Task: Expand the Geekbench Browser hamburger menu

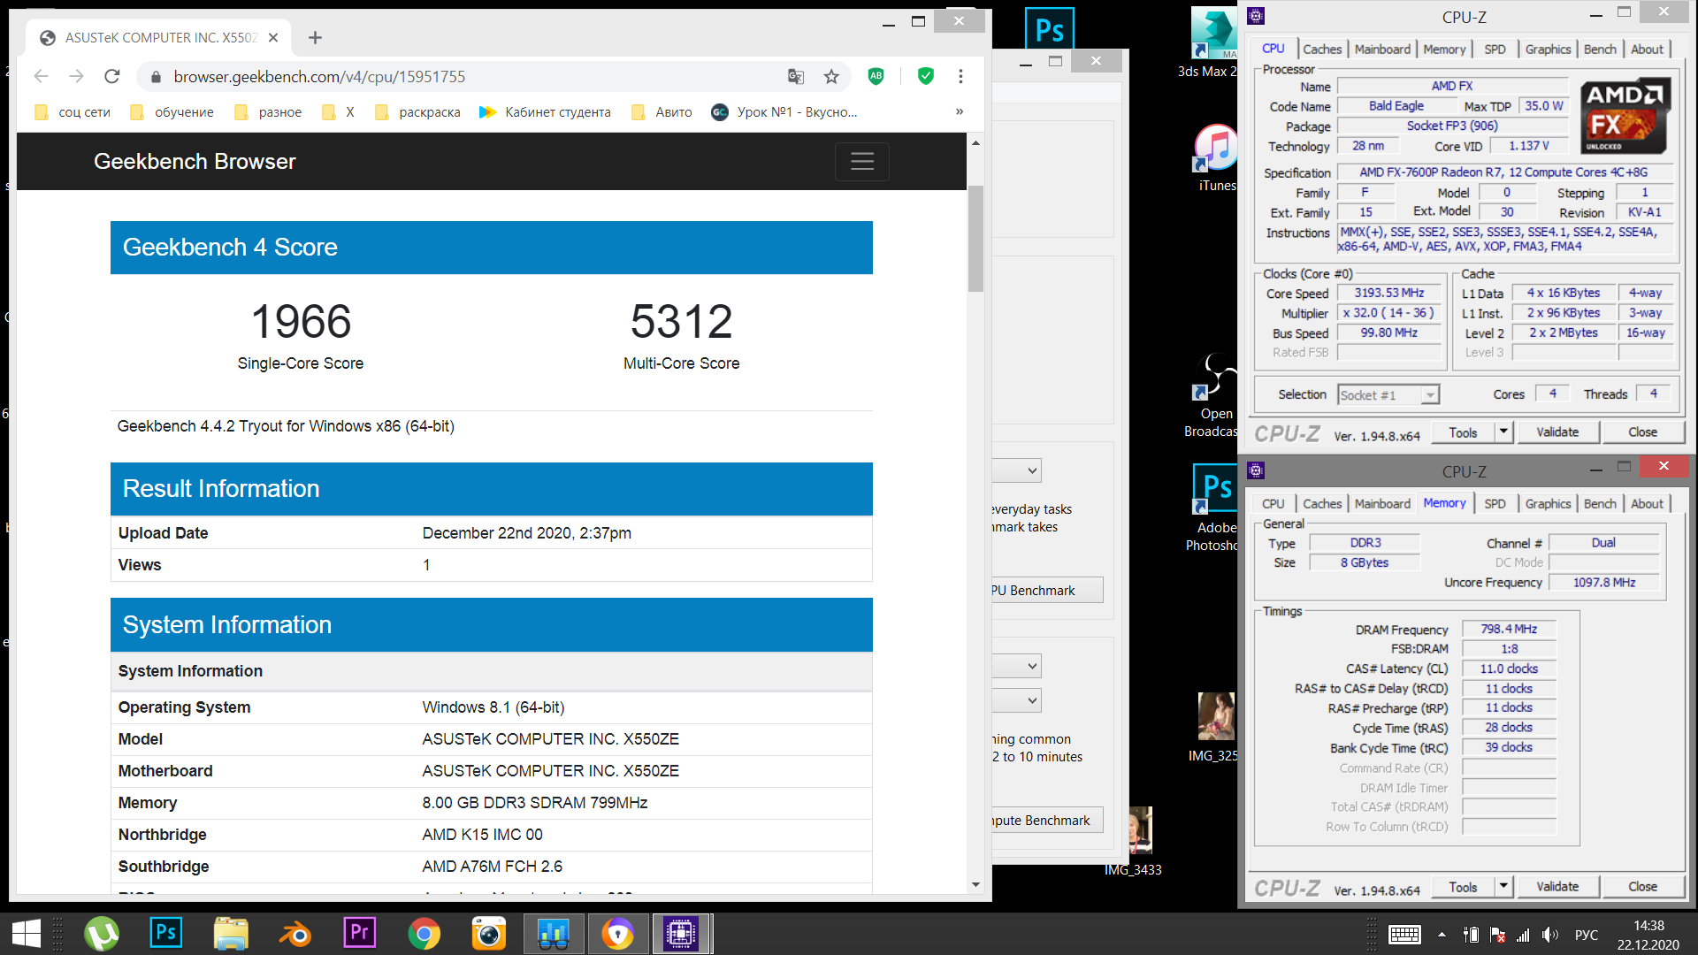Action: click(862, 161)
